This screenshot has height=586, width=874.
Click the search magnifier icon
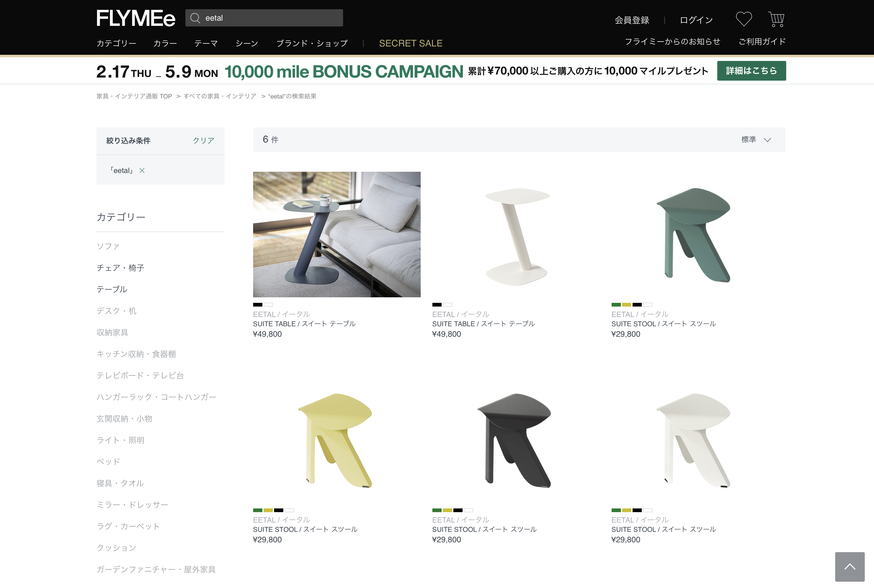tap(195, 18)
